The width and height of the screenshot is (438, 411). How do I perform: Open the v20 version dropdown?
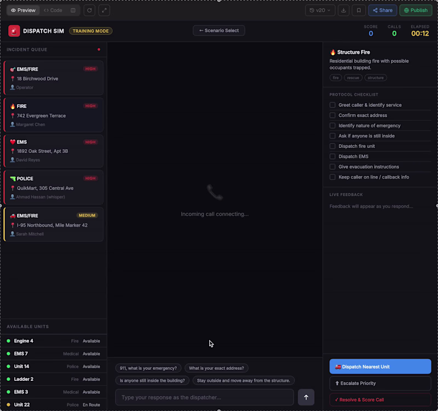320,10
